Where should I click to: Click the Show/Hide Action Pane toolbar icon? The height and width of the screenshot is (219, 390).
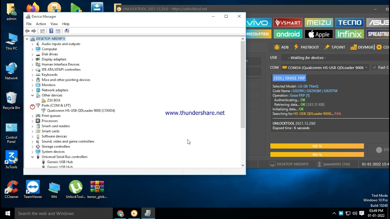click(58, 31)
